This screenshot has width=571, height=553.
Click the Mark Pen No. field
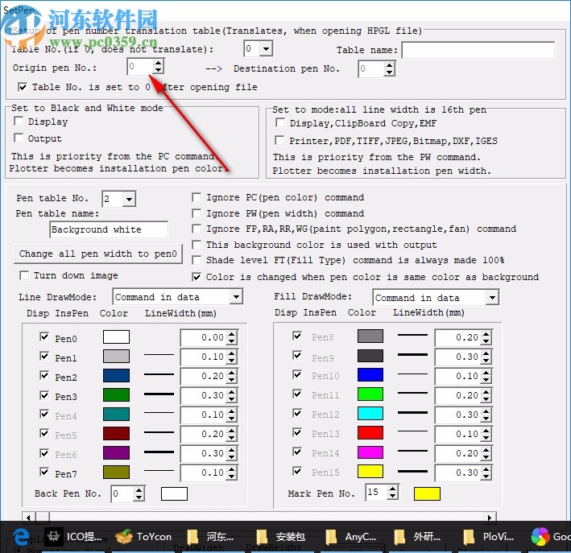coord(377,492)
